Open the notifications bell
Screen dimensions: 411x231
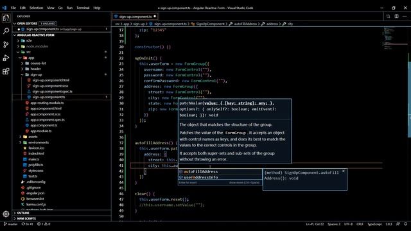pyautogui.click(x=405, y=224)
